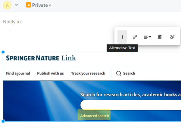Click the Springer Nature Link logo
This screenshot has width=181, height=124.
pos(41,58)
